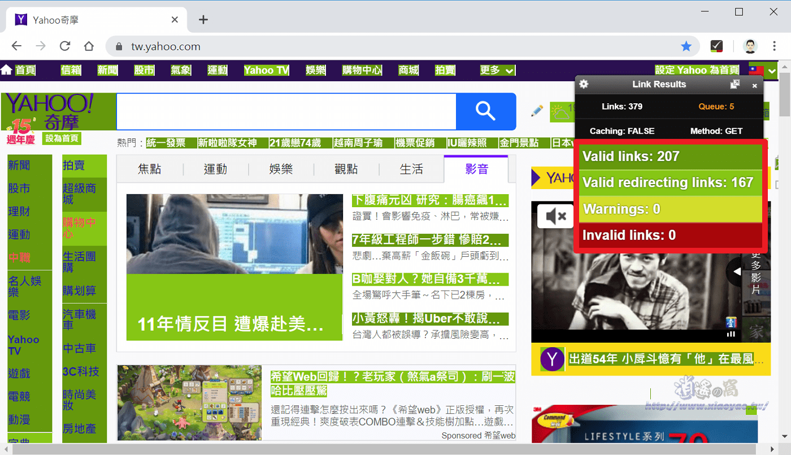Open headline 下腹痛元凶 研究
Image resolution: width=791 pixels, height=455 pixels.
(430, 200)
